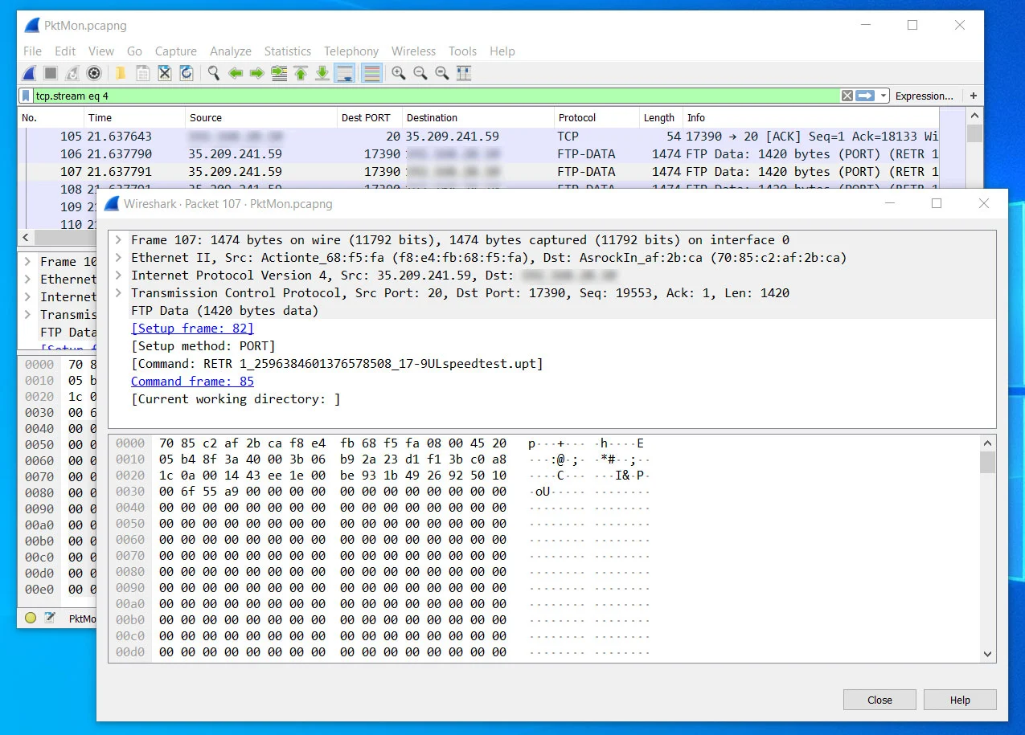Expand Transmis row in main window details
Screen dimensions: 1025x735
27,315
